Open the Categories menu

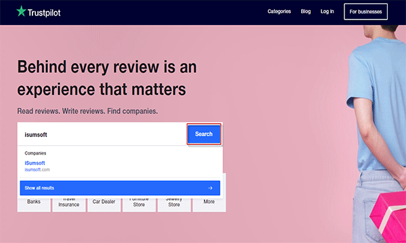tap(279, 11)
